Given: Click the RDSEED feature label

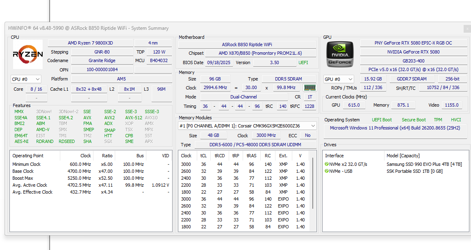Looking at the screenshot, I should tap(67, 141).
